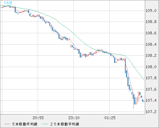The width and height of the screenshot is (159, 128).
Task: Click the 107.2 price axis label
Action: click(151, 112)
